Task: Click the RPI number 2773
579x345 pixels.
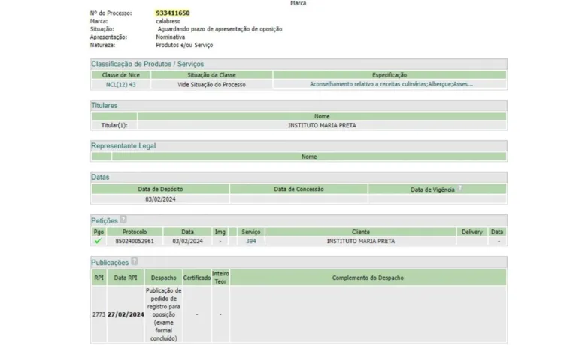Action: pyautogui.click(x=99, y=314)
